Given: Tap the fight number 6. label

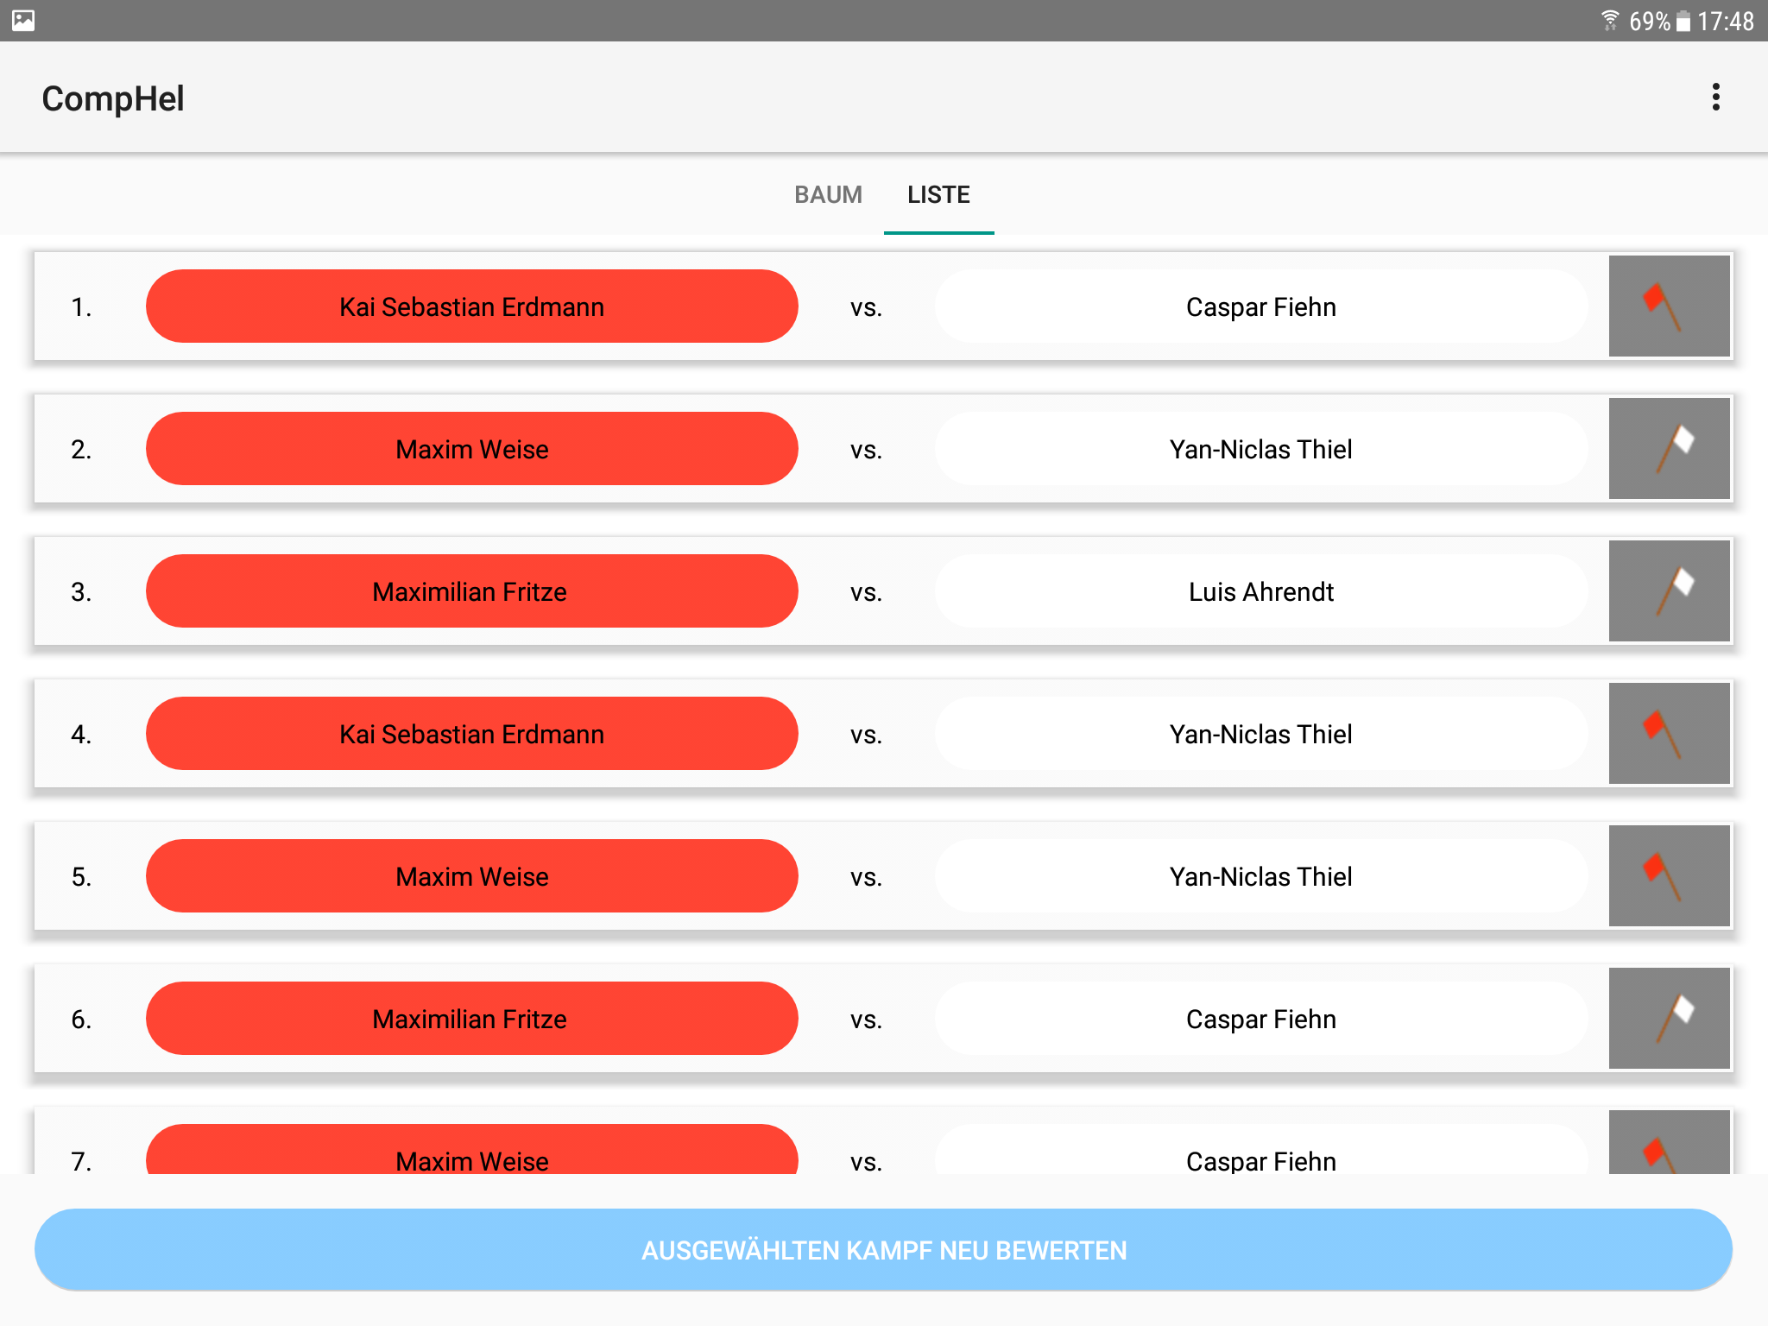Looking at the screenshot, I should click(81, 1019).
